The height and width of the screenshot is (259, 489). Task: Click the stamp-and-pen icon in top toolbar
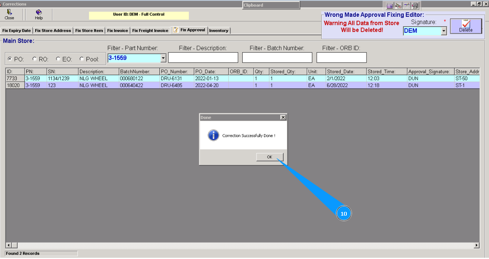398,6
